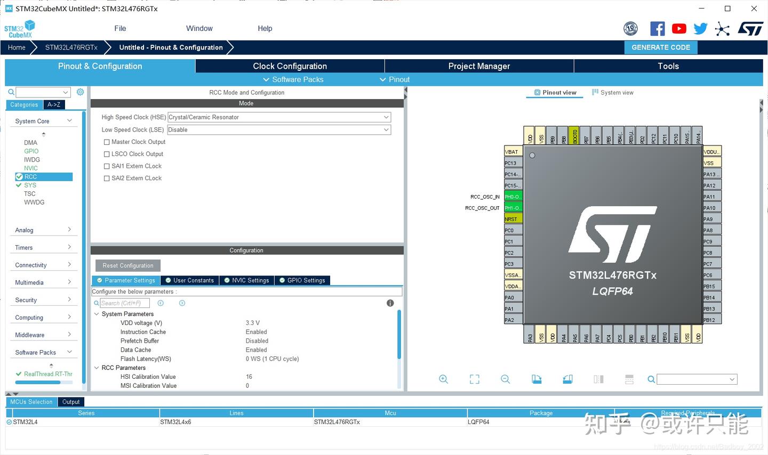The height and width of the screenshot is (455, 768).
Task: Open the settings gear beside the peripheral search
Action: [80, 92]
